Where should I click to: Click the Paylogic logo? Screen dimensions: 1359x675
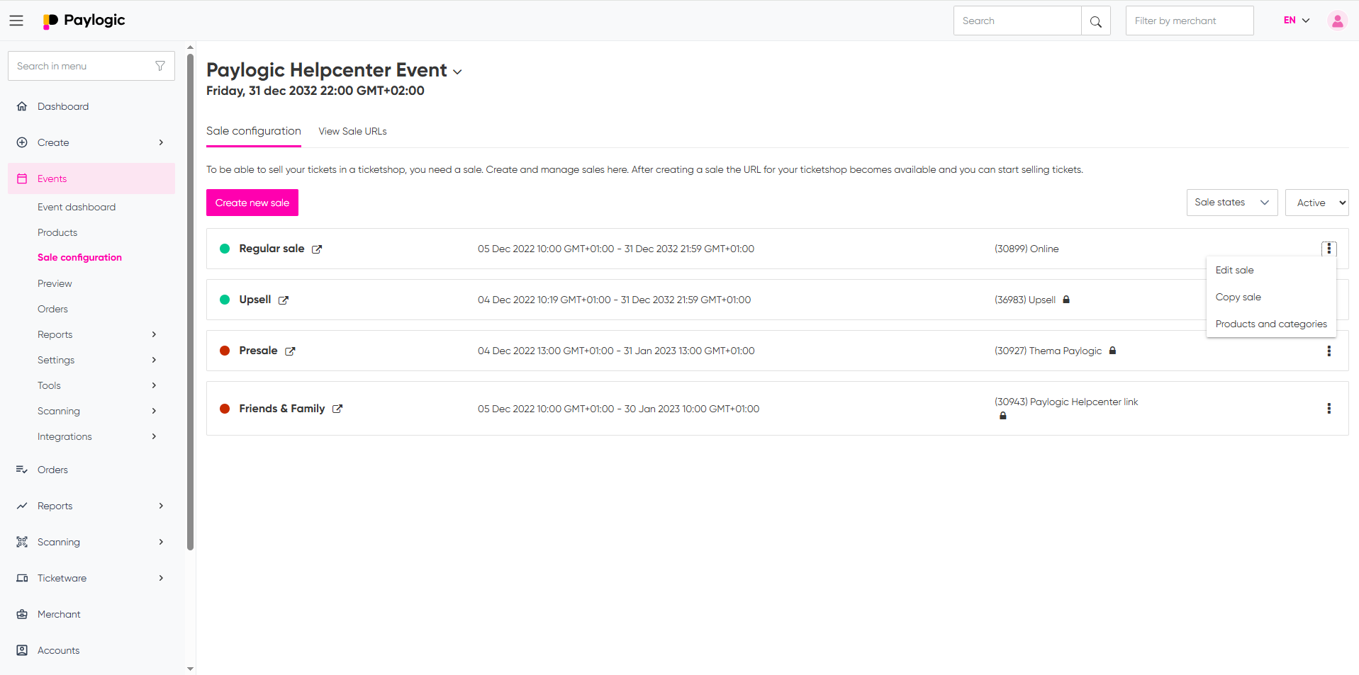[84, 21]
